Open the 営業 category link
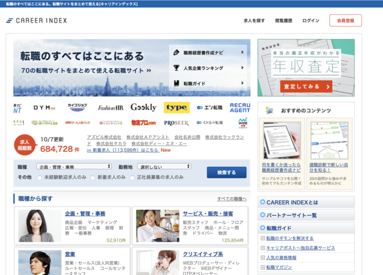Image resolution: width=383 pixels, height=275 pixels. (x=70, y=254)
